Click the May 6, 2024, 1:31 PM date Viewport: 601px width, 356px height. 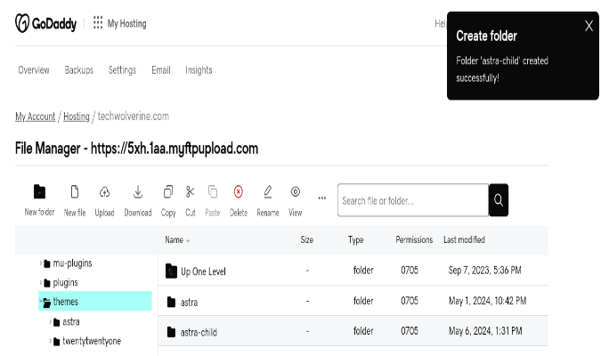(485, 331)
